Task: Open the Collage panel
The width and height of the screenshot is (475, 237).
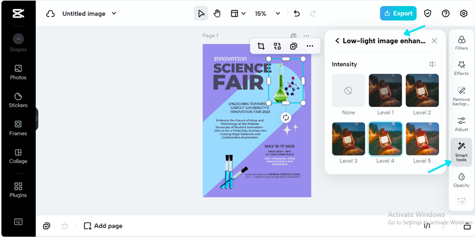Action: (18, 156)
